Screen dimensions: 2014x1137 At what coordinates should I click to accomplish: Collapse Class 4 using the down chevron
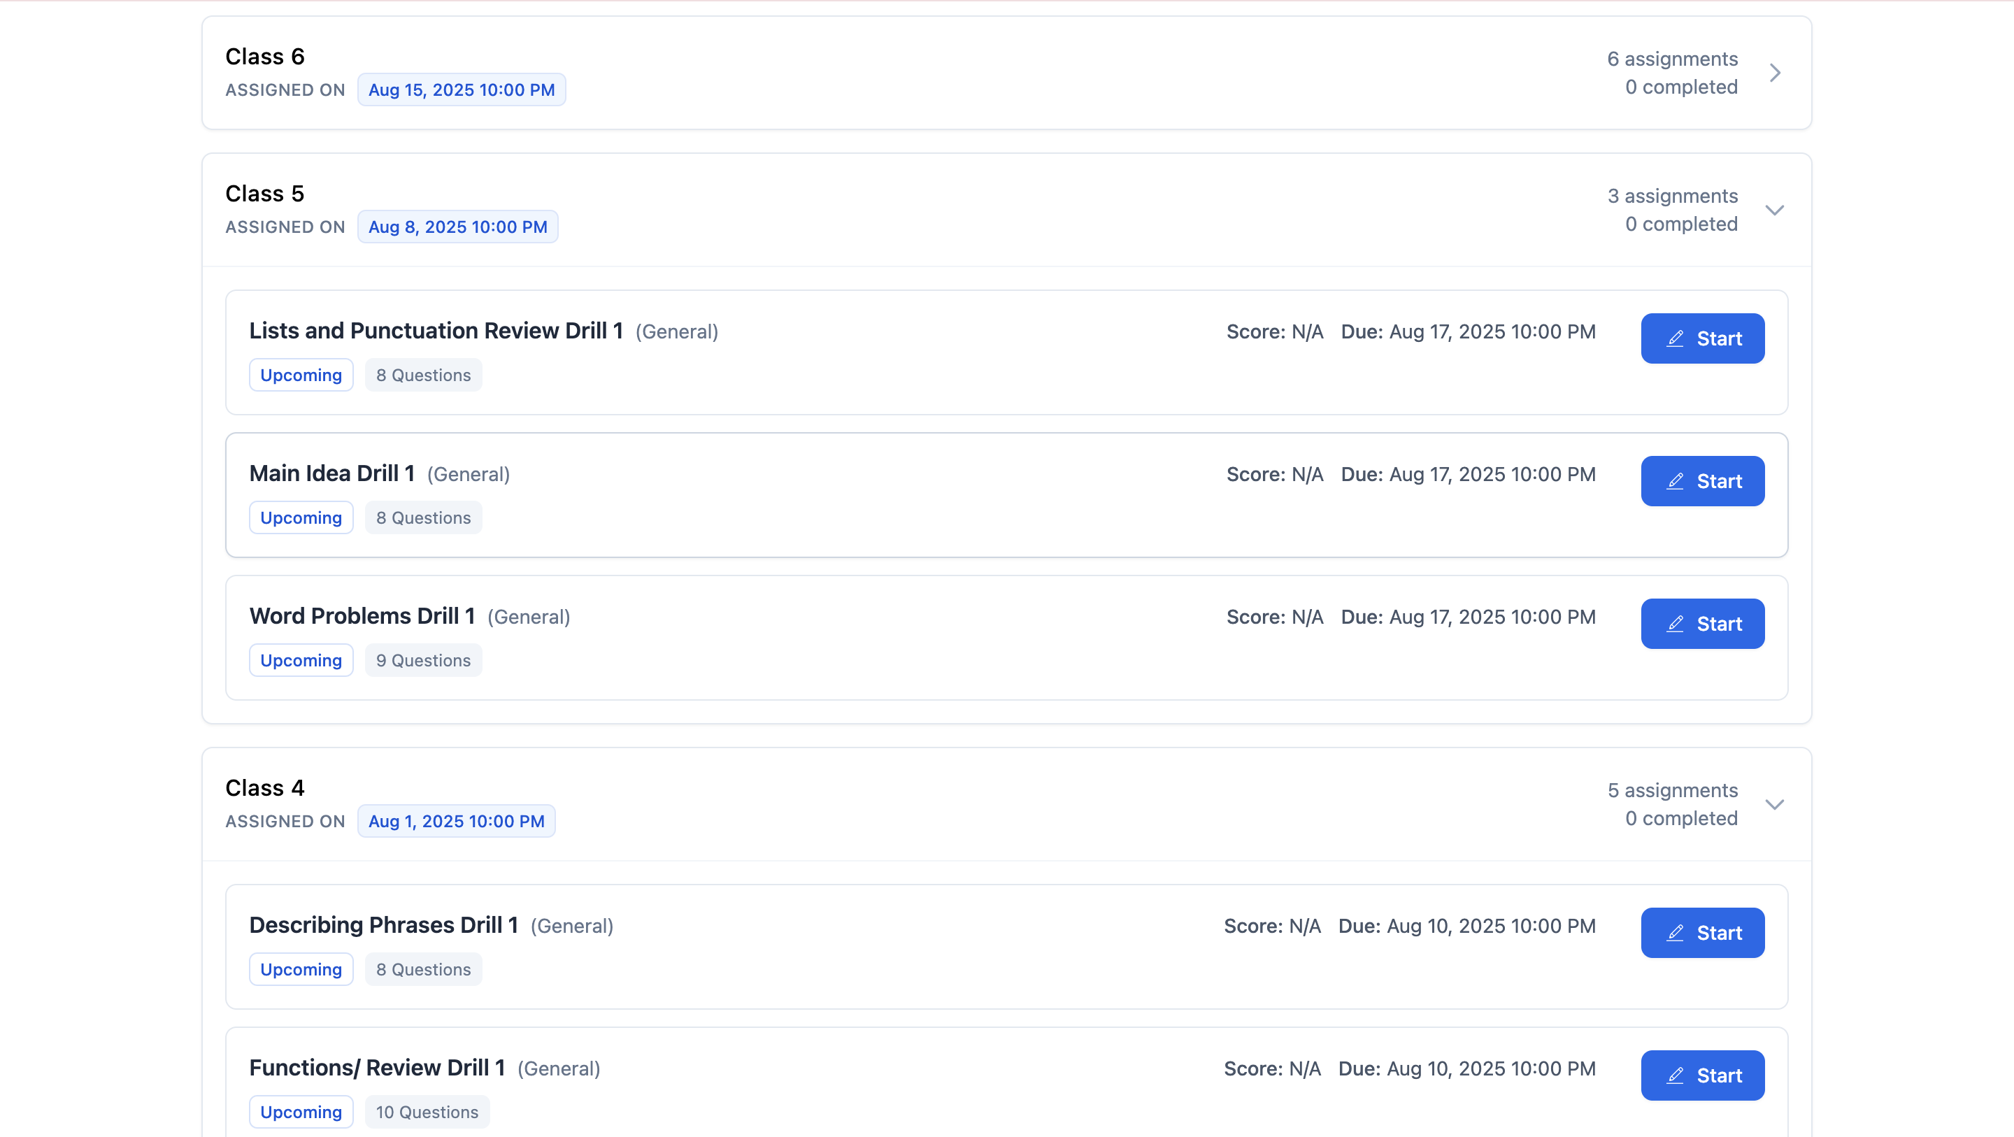click(x=1775, y=805)
